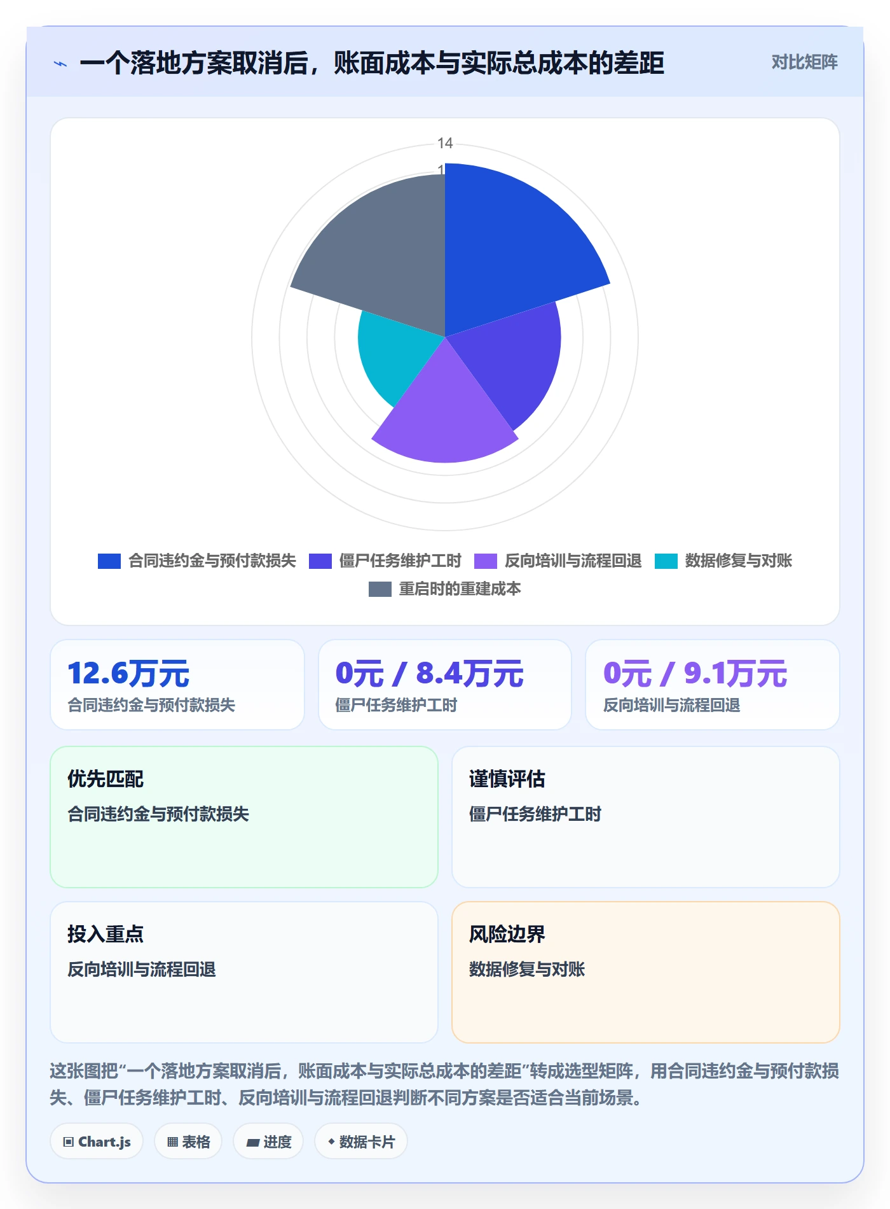Click the dark blue chart segment

click(x=509, y=248)
